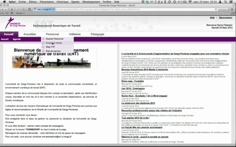
Task: Switch to the Actualités tab
Action: click(x=29, y=34)
